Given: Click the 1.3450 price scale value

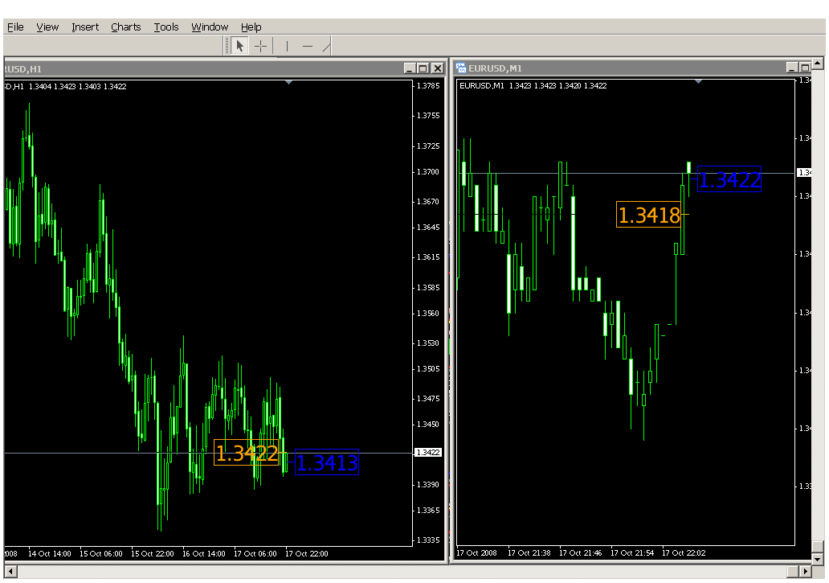Looking at the screenshot, I should (428, 425).
